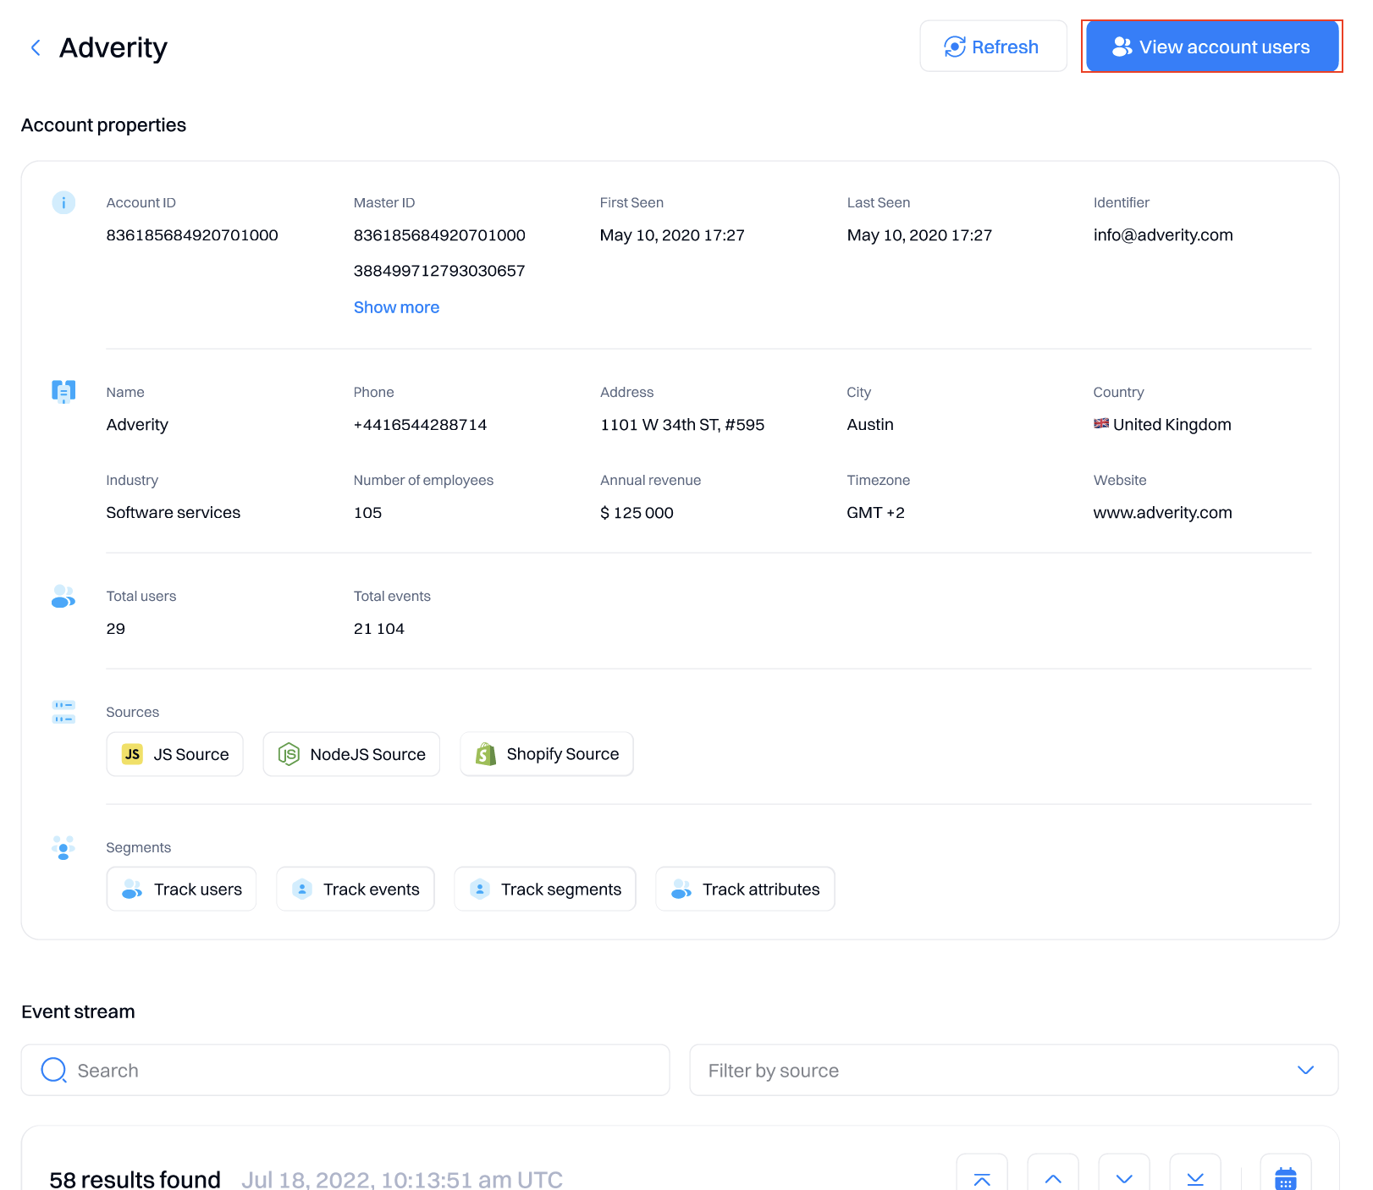Open the Track events segment
The image size is (1373, 1190).
(x=356, y=889)
